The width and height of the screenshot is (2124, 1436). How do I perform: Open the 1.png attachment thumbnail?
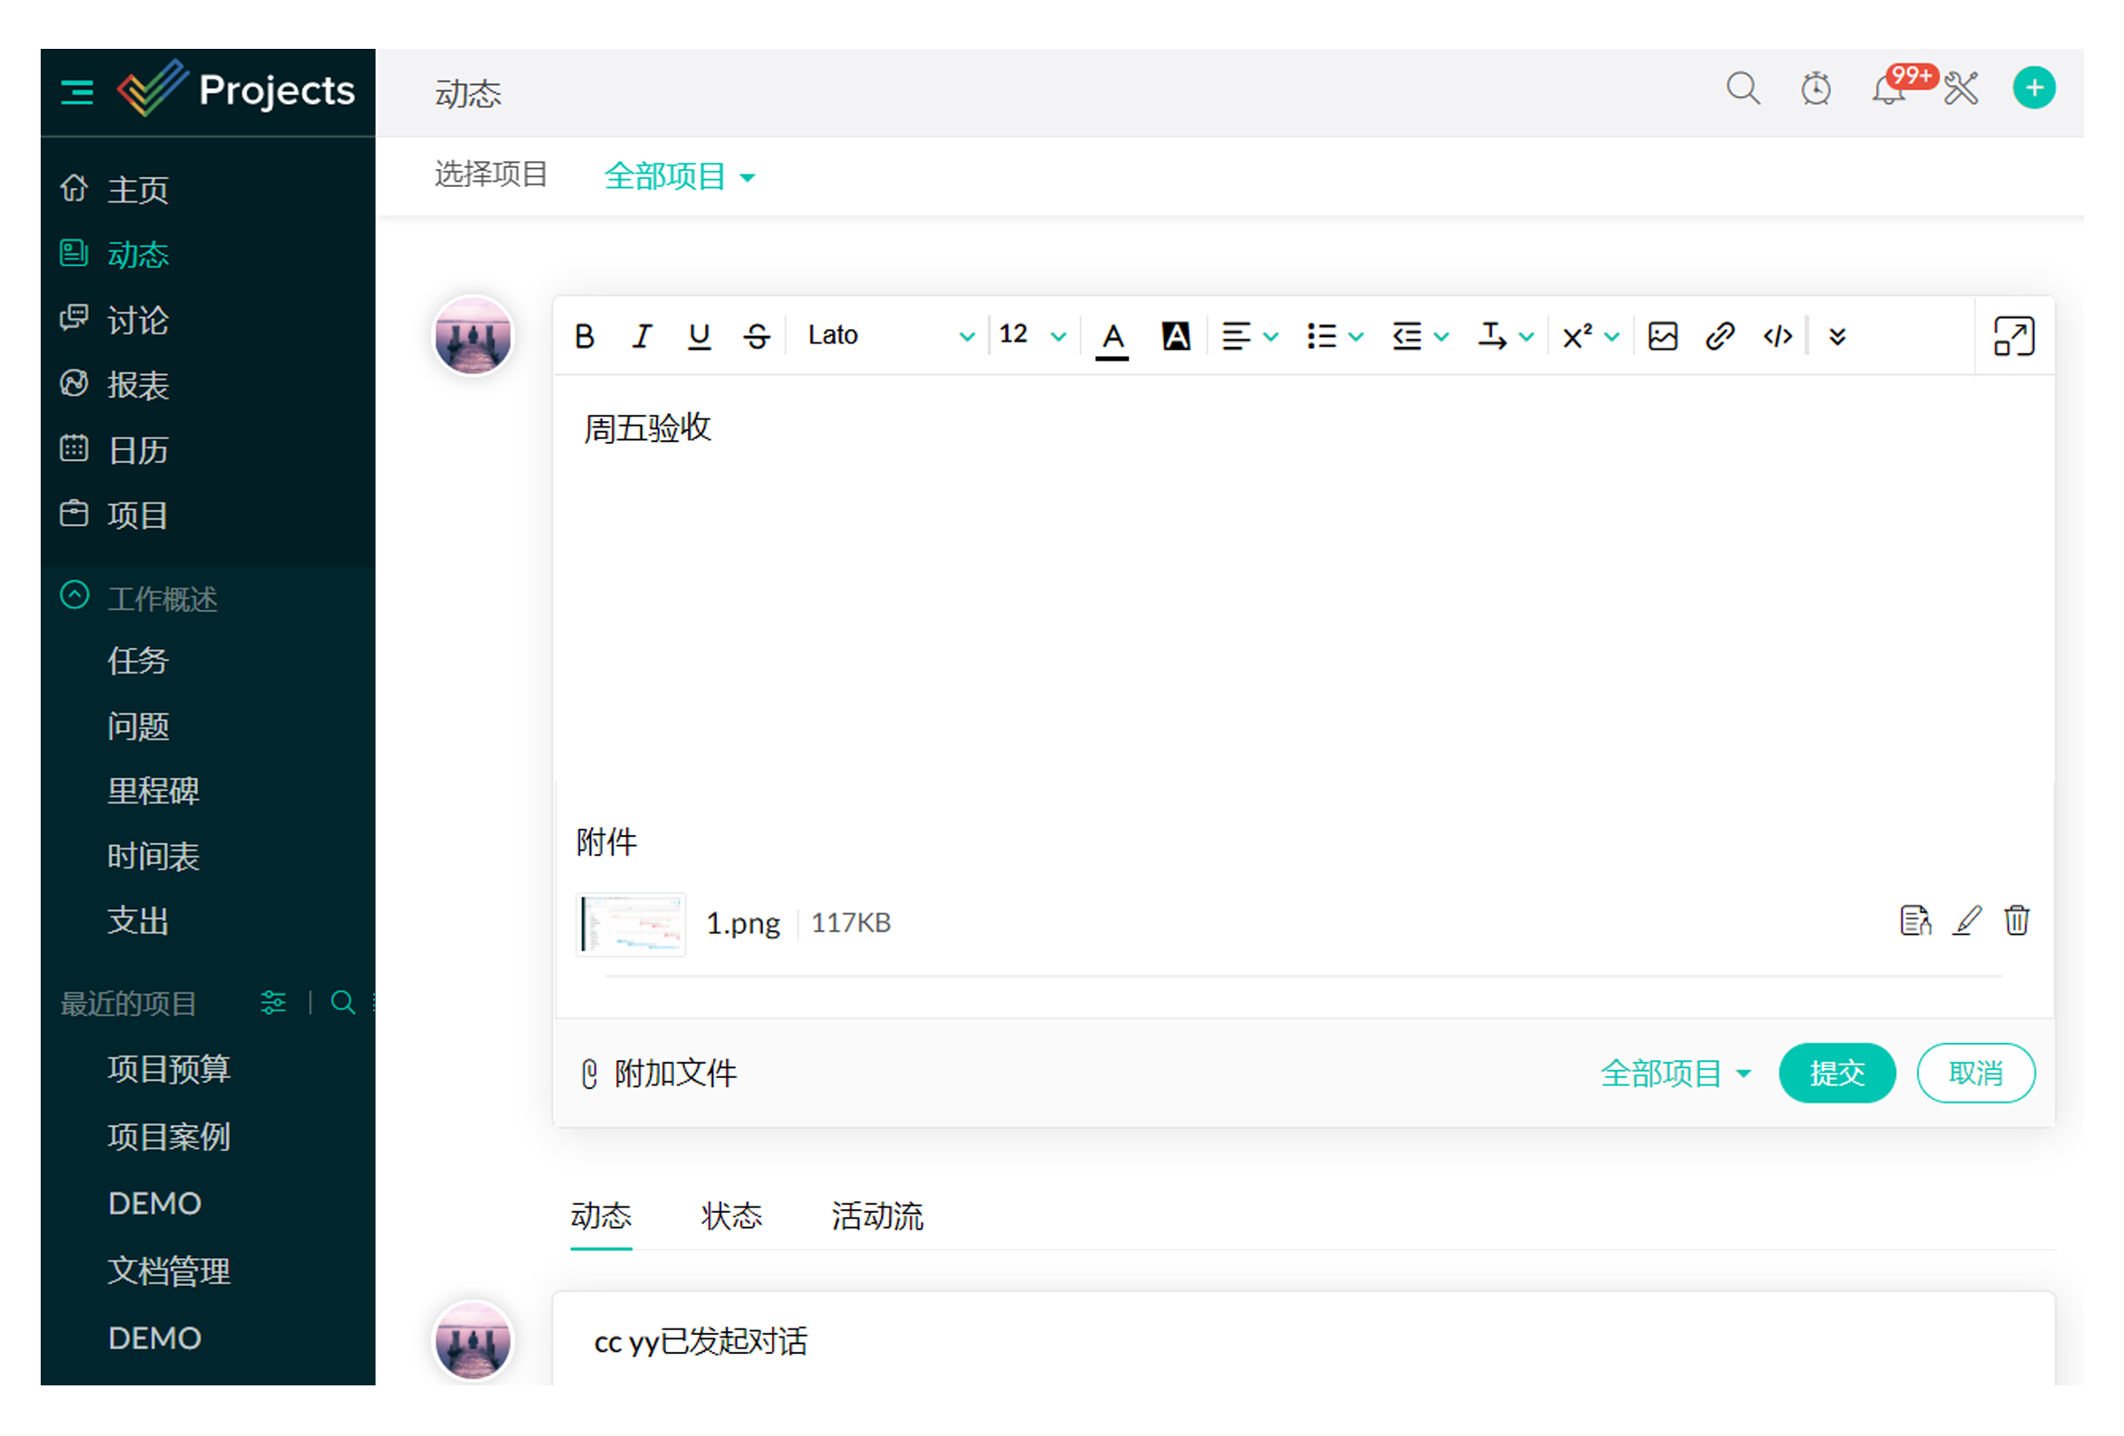pyautogui.click(x=631, y=924)
